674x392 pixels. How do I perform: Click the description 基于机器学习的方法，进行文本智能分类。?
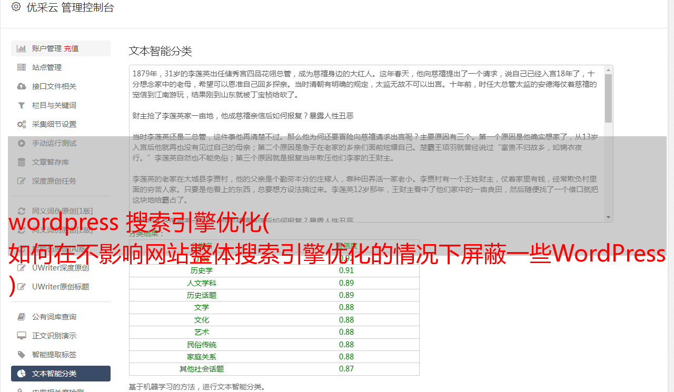coord(197,387)
